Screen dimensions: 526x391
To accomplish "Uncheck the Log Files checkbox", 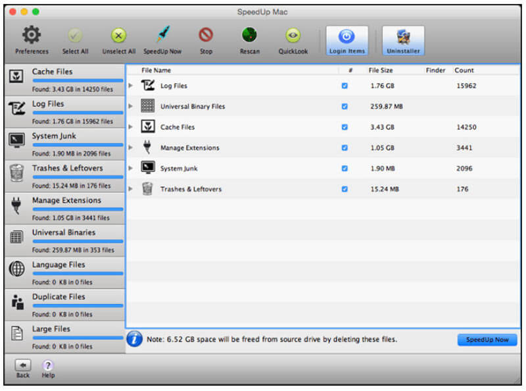I will 345,86.
